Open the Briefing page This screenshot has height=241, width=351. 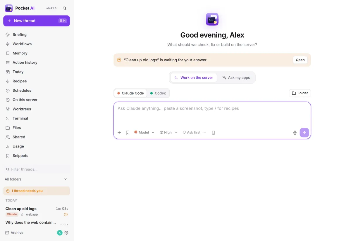click(37, 34)
